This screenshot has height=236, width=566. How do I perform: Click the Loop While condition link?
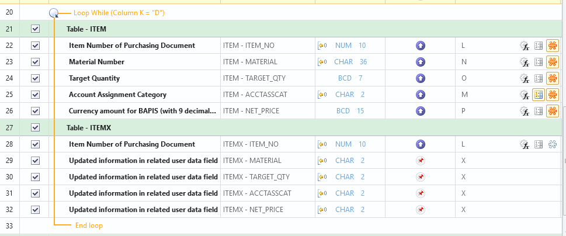click(119, 12)
